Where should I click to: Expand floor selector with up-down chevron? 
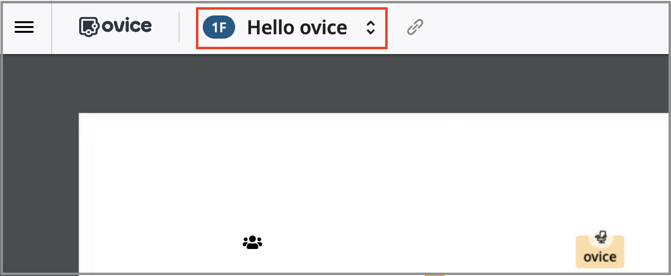(x=370, y=28)
